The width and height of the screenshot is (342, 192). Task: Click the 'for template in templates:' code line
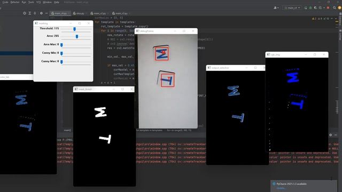tap(115, 22)
